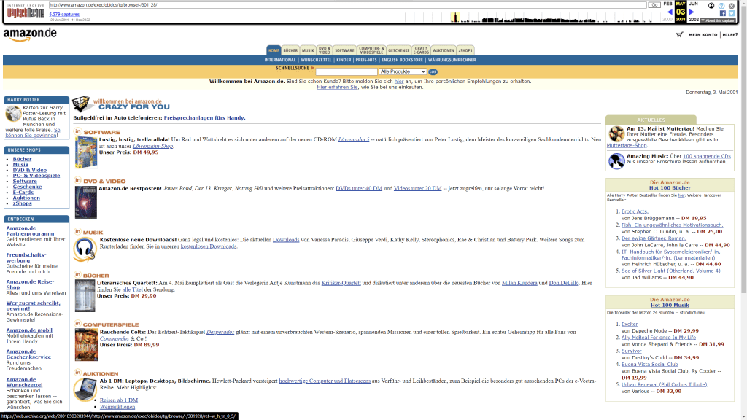Expand the About this capture panel
Image resolution: width=747 pixels, height=420 pixels.
coord(718,20)
